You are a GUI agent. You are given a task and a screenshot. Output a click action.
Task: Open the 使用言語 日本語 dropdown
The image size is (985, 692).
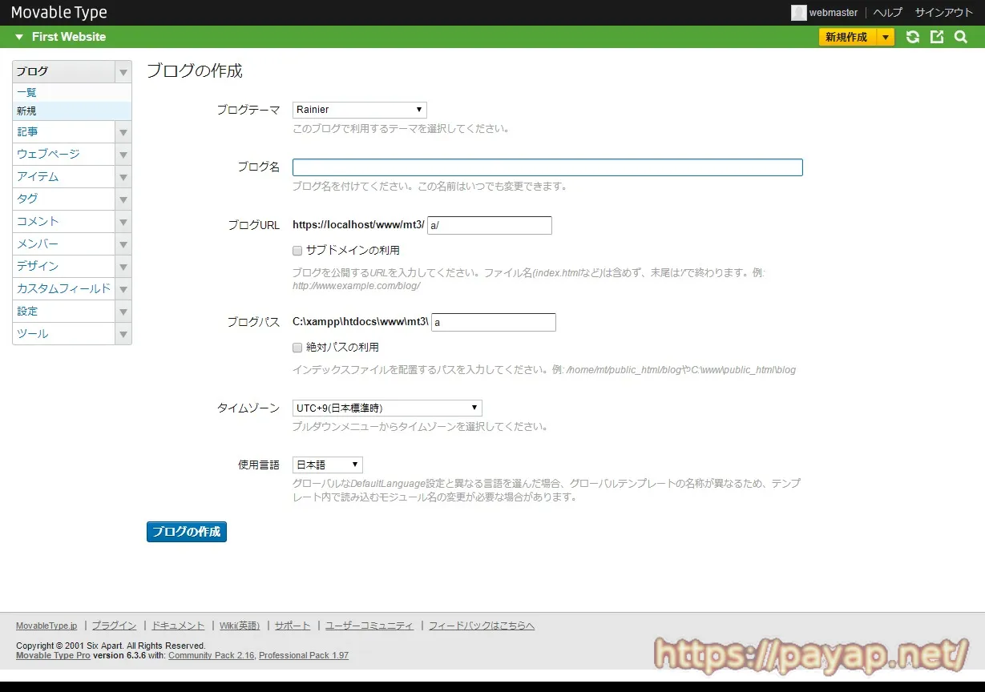328,465
